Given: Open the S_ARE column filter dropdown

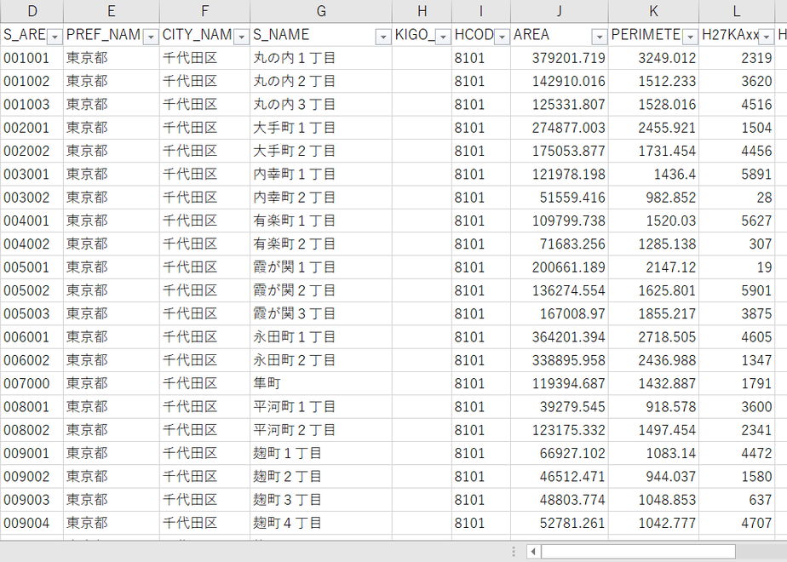Looking at the screenshot, I should tap(55, 37).
